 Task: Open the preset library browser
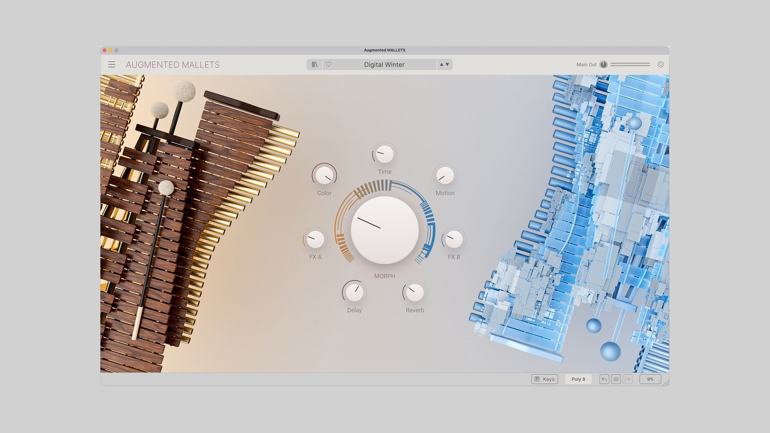coord(315,65)
